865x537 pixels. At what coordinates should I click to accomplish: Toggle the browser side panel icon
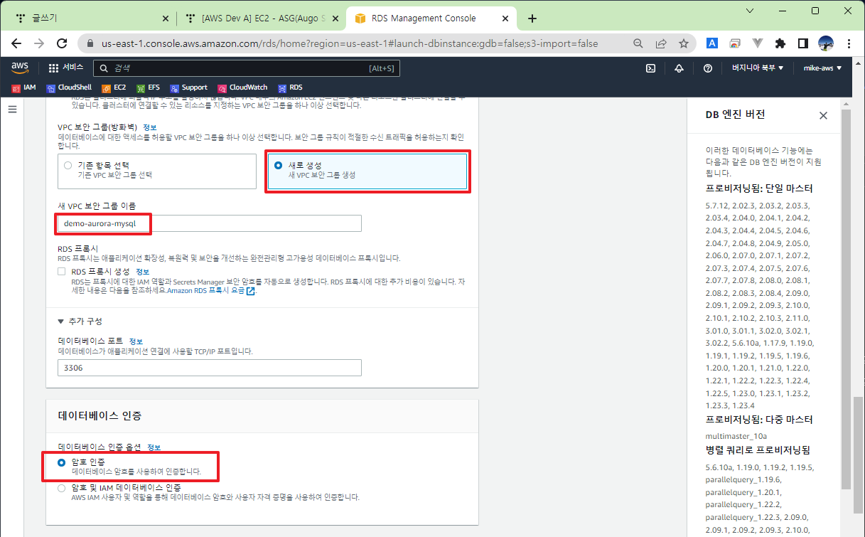pos(802,43)
